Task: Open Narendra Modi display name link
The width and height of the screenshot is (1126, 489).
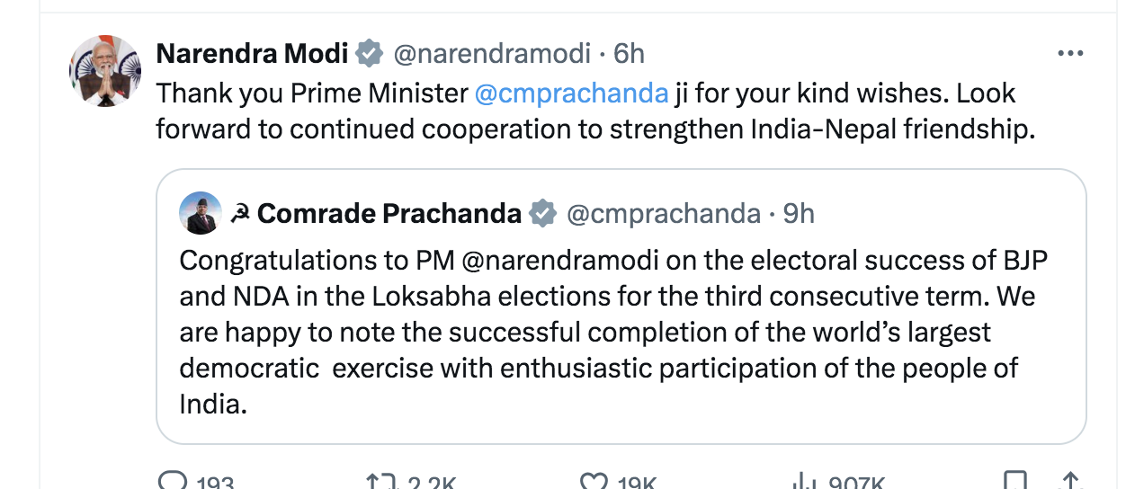Action: [x=252, y=54]
